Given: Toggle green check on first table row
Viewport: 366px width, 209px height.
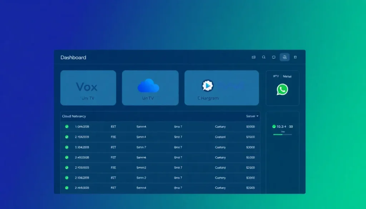Looking at the screenshot, I should click(66, 126).
